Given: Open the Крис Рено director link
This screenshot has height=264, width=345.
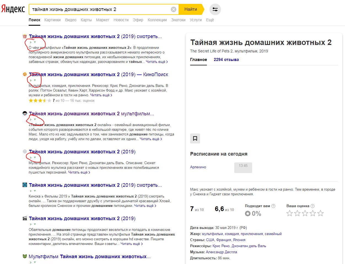Looking at the screenshot, I should (x=221, y=246).
